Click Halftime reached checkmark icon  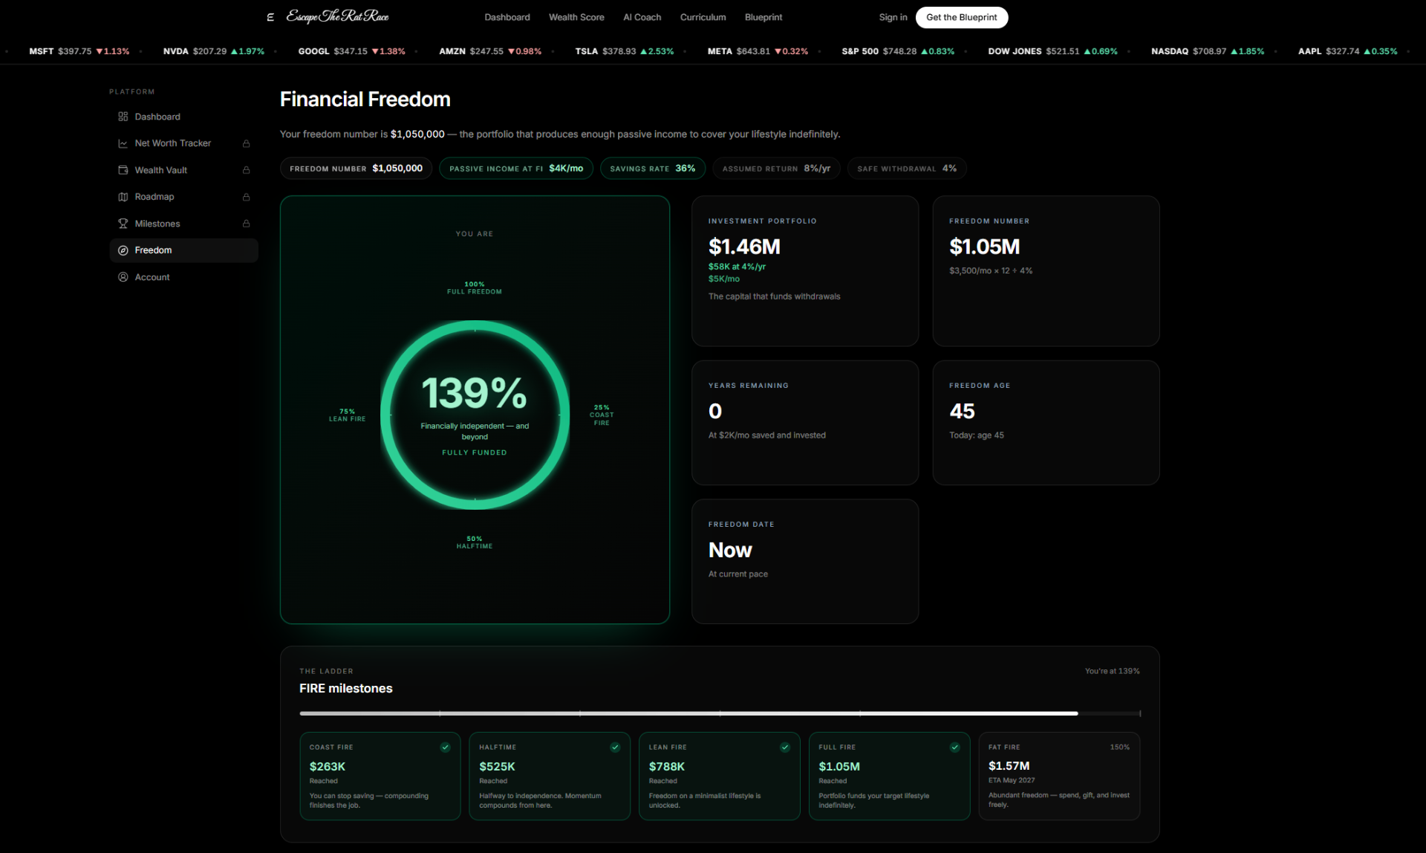click(x=615, y=747)
